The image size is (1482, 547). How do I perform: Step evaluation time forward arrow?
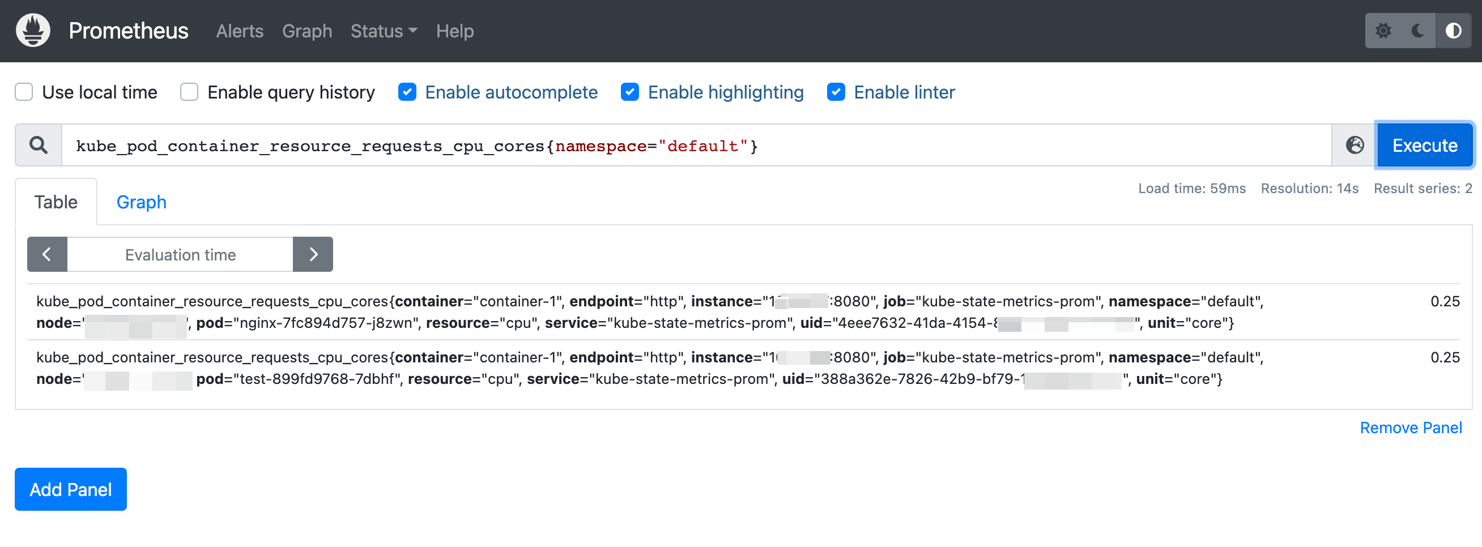[313, 254]
